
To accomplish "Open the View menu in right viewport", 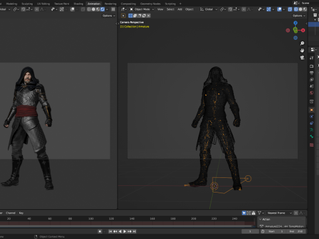I will pyautogui.click(x=160, y=9).
